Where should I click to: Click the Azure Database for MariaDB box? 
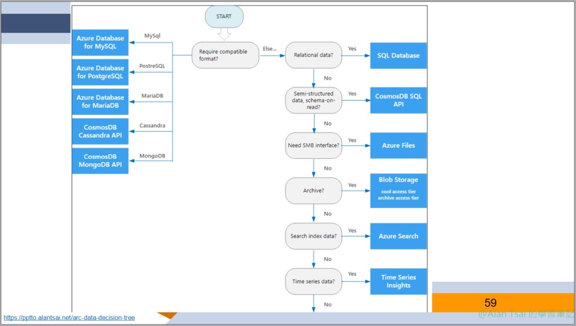click(x=100, y=102)
